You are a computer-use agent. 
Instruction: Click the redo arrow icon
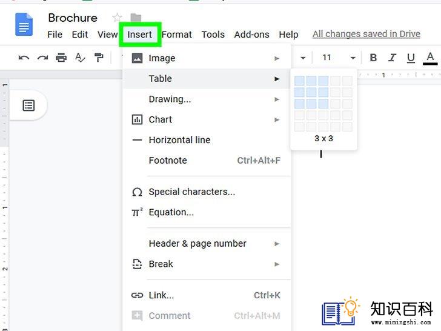(42, 58)
